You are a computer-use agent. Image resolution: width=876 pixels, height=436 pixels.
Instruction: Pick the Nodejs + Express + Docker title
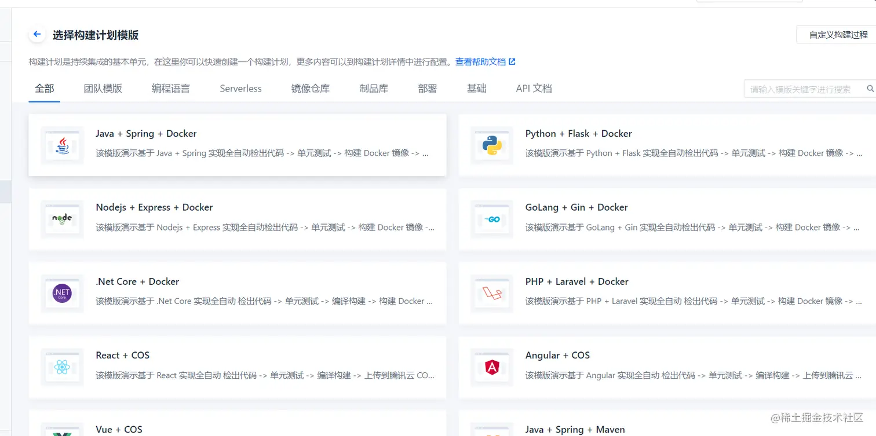click(x=154, y=207)
